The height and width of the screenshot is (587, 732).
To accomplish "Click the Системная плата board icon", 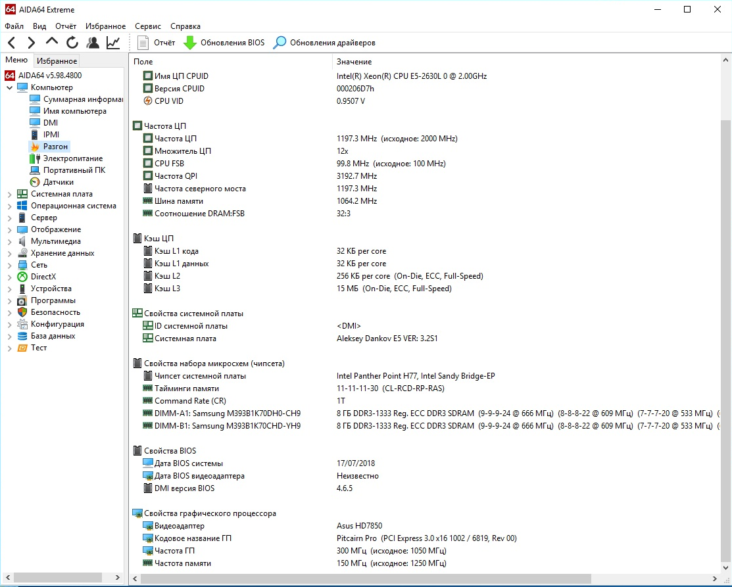I will (x=22, y=194).
